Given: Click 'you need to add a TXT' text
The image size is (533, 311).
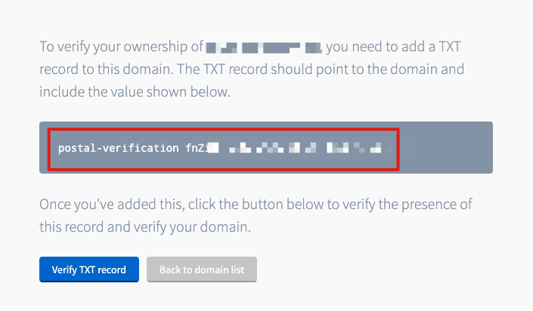Looking at the screenshot, I should (x=394, y=47).
